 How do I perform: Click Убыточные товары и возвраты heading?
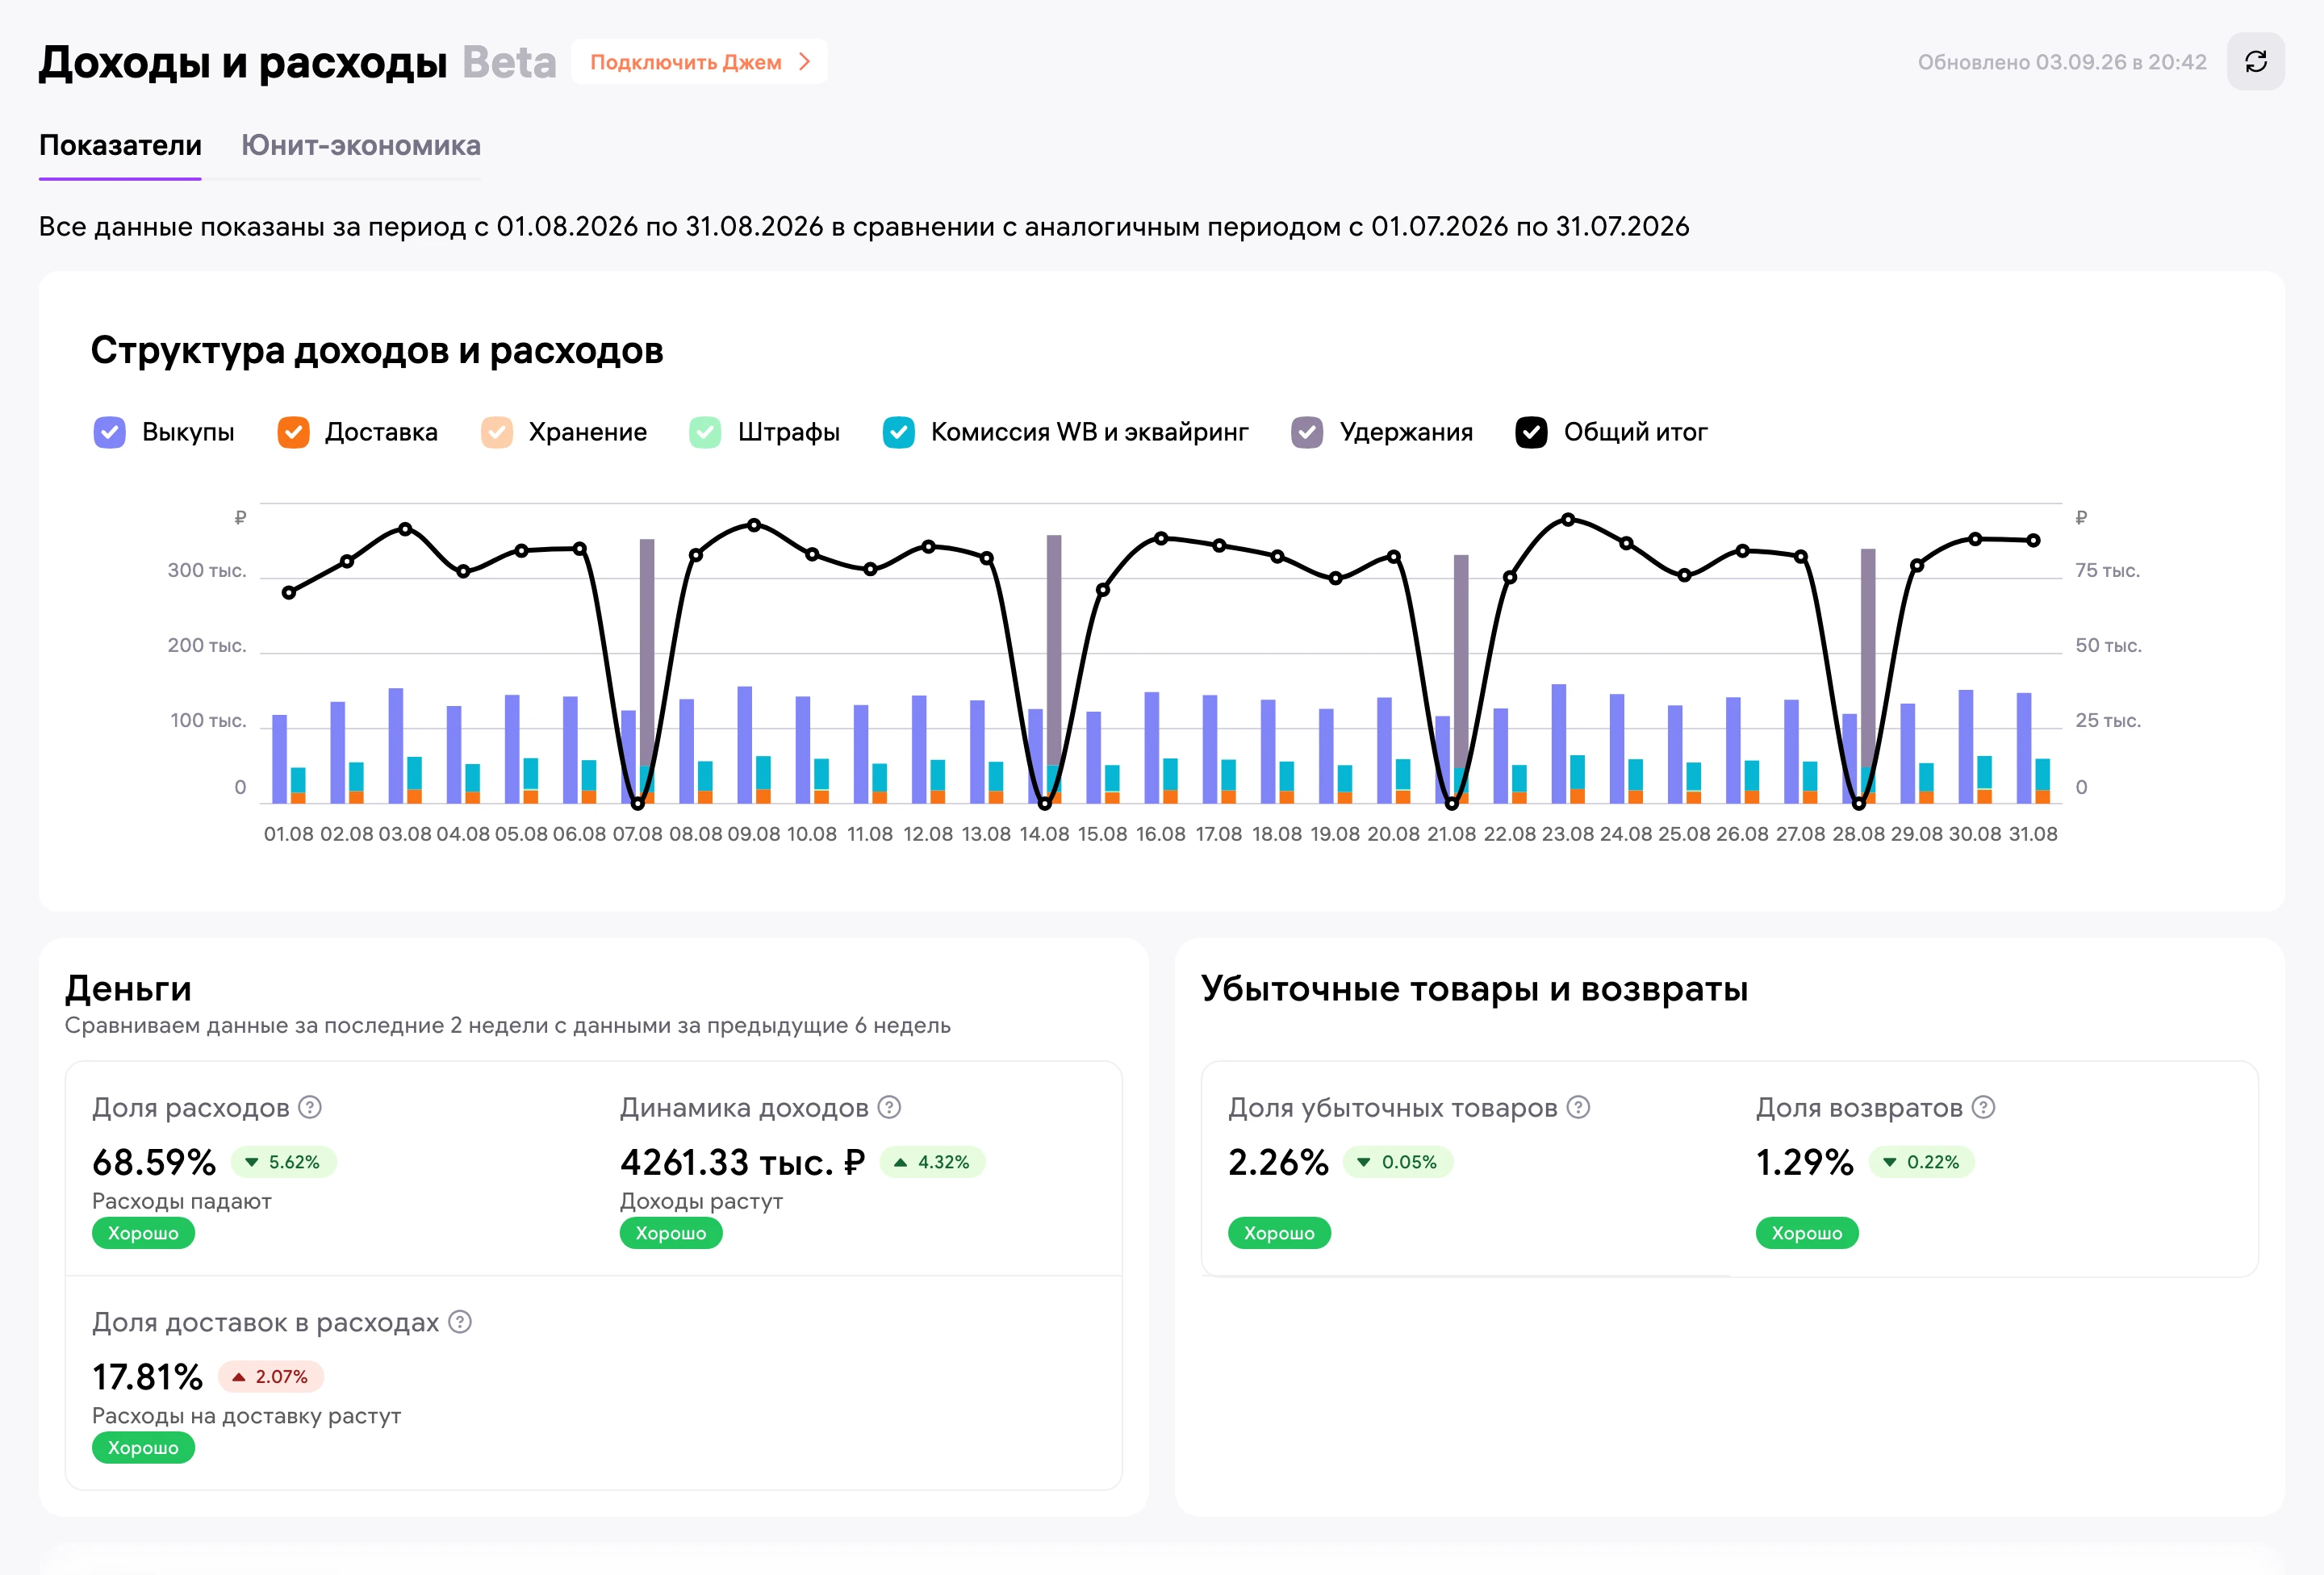point(1474,988)
